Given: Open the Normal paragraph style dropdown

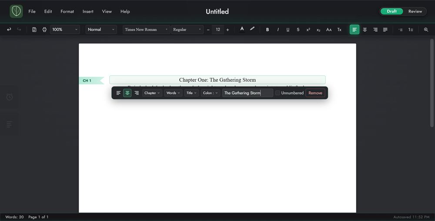Looking at the screenshot, I should point(101,30).
